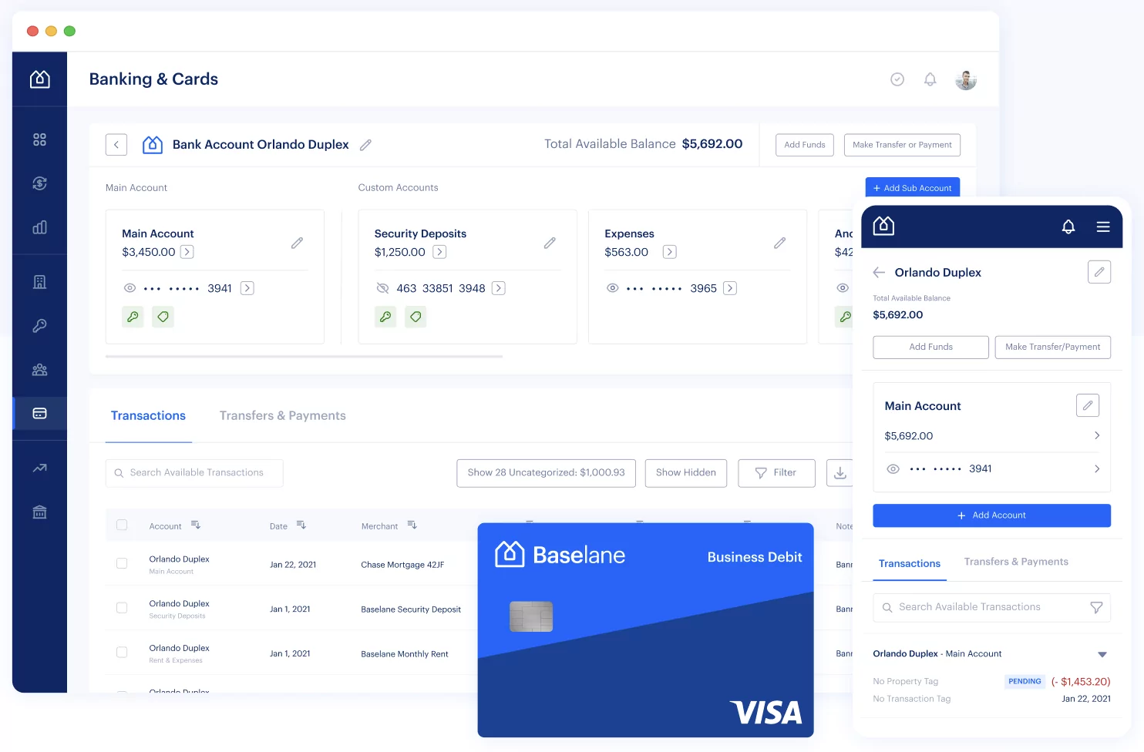Open key icon in left sidebar

(x=39, y=326)
